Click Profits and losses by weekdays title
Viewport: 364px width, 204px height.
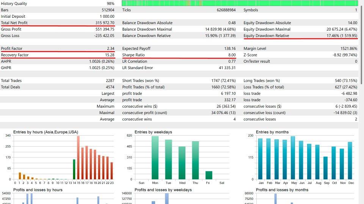point(163,190)
